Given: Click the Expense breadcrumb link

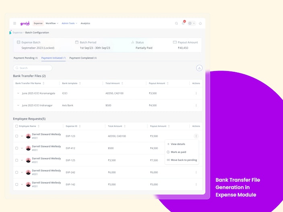Looking at the screenshot, I should [x=18, y=33].
